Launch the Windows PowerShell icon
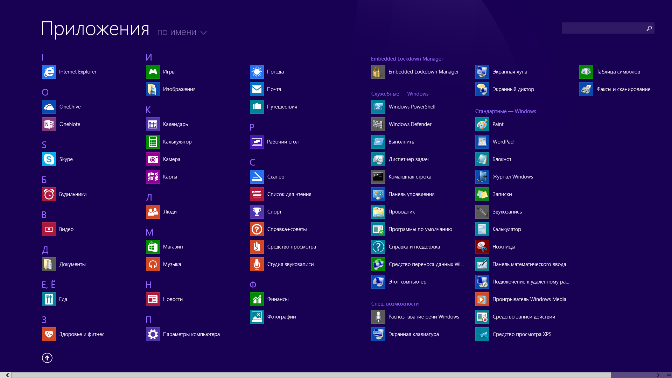The image size is (672, 378). [378, 107]
